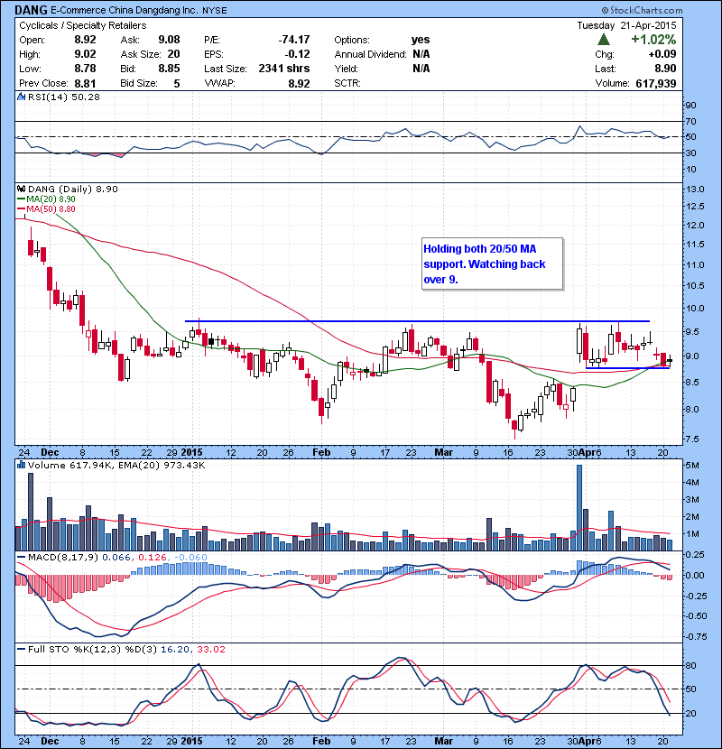
Task: Click the date Tuesday 21-Apr-2015
Action: (x=626, y=25)
